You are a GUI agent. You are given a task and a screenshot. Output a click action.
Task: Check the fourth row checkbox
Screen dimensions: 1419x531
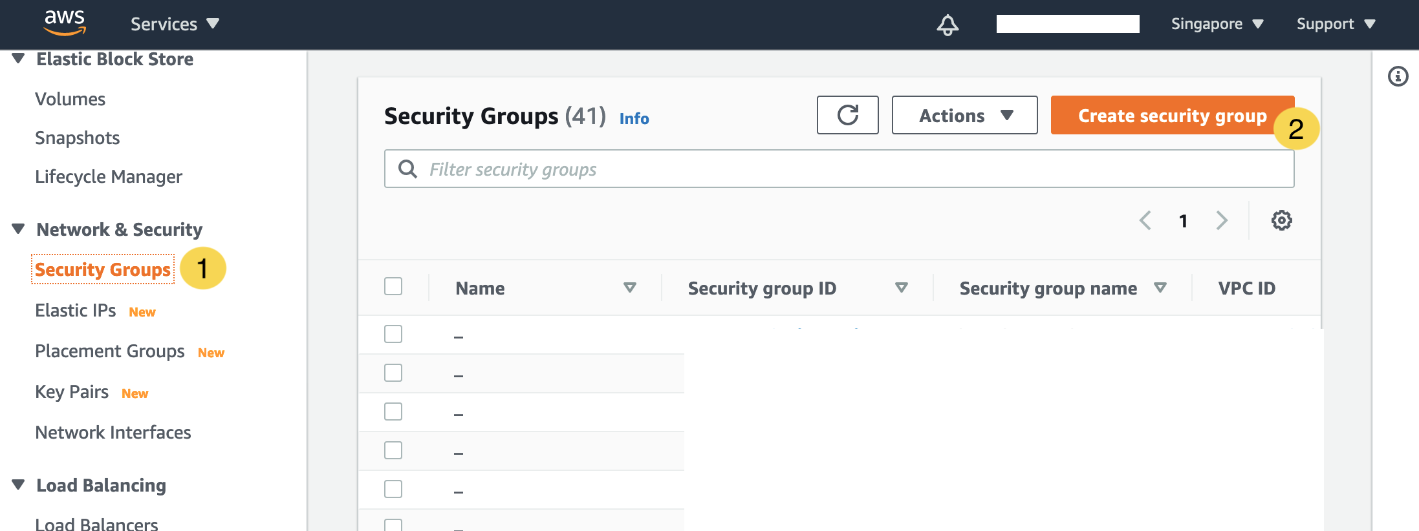[393, 450]
